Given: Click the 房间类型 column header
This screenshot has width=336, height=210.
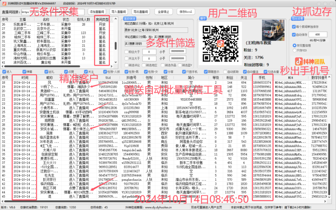Looking at the screenshot, I should pos(104,19).
